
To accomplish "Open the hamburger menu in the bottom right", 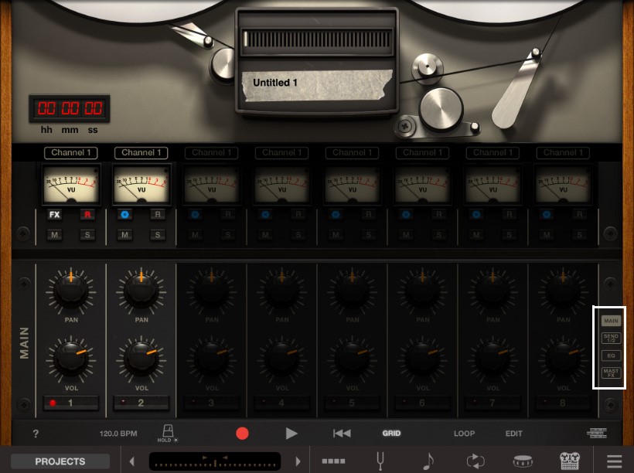I will 615,461.
